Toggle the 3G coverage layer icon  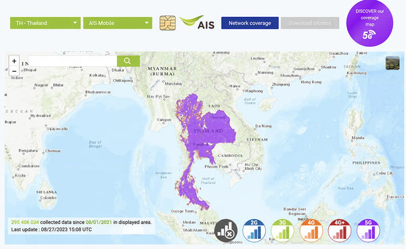(x=282, y=230)
